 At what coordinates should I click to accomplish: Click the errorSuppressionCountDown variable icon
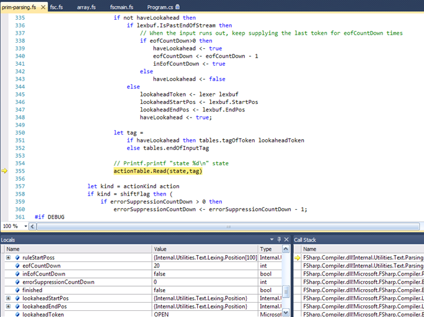pos(17,282)
